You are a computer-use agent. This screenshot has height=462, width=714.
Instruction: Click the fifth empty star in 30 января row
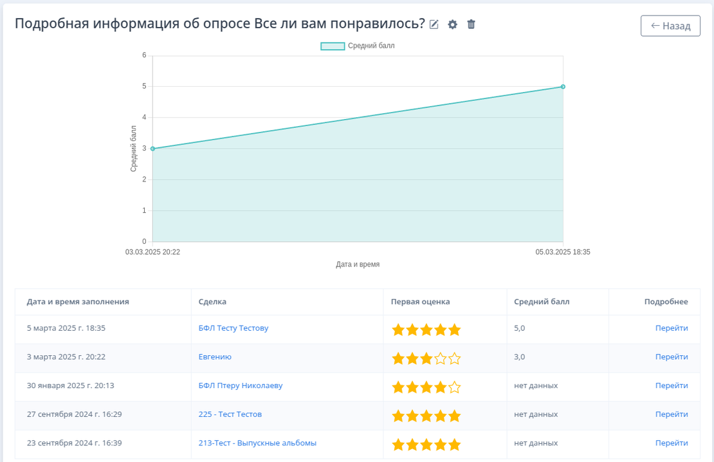tap(455, 387)
